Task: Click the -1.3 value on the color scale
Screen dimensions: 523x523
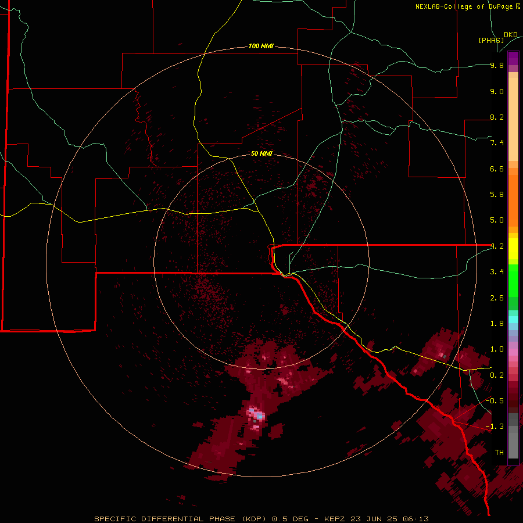Action: 495,427
